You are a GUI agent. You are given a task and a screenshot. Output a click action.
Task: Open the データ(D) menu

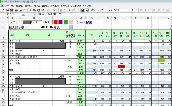coord(64,6)
